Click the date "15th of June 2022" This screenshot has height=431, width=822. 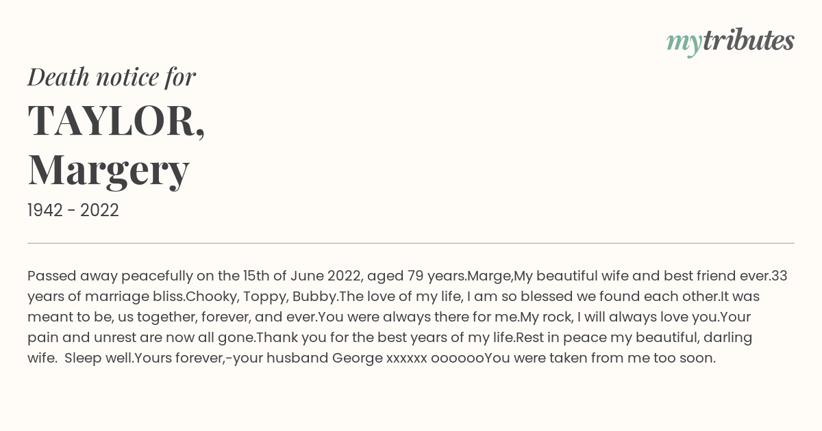pos(303,276)
